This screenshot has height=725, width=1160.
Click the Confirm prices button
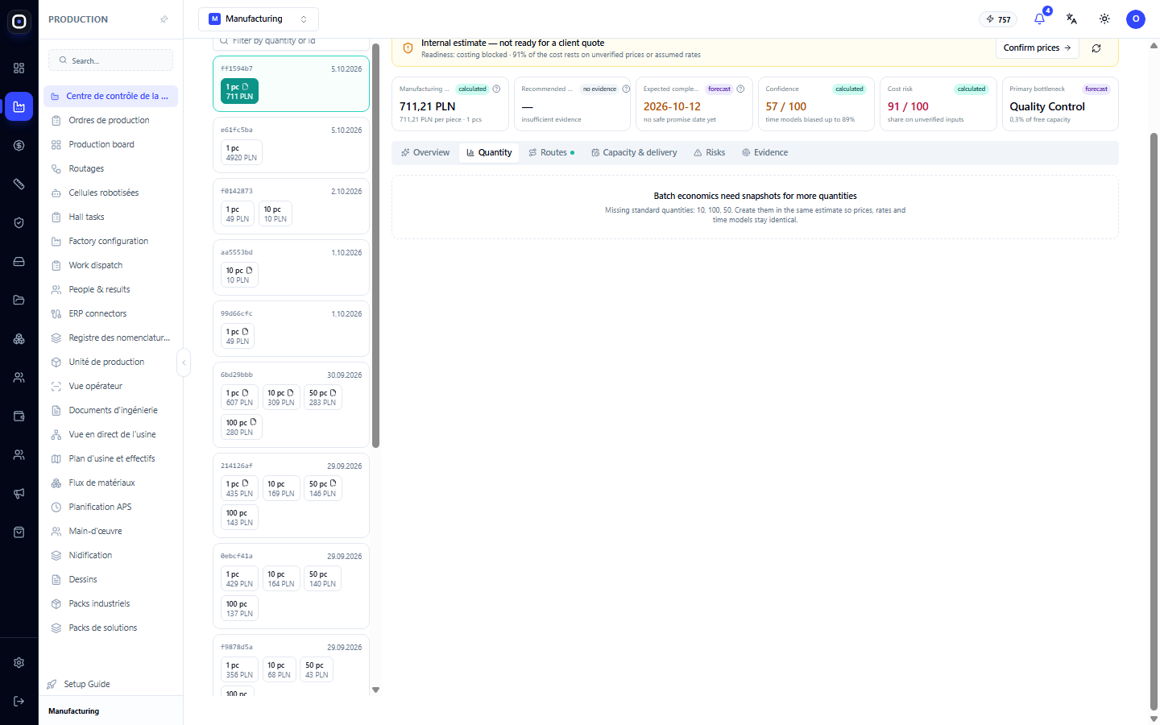[1038, 48]
